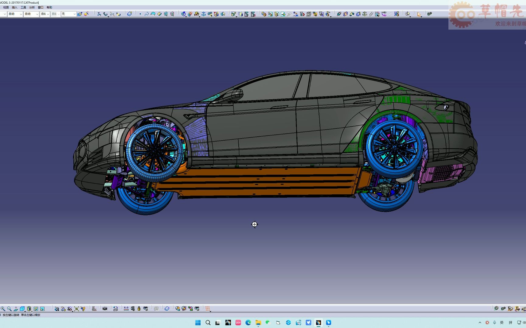The image size is (526, 328).
Task: Open the 工具 menu
Action: pos(23,8)
